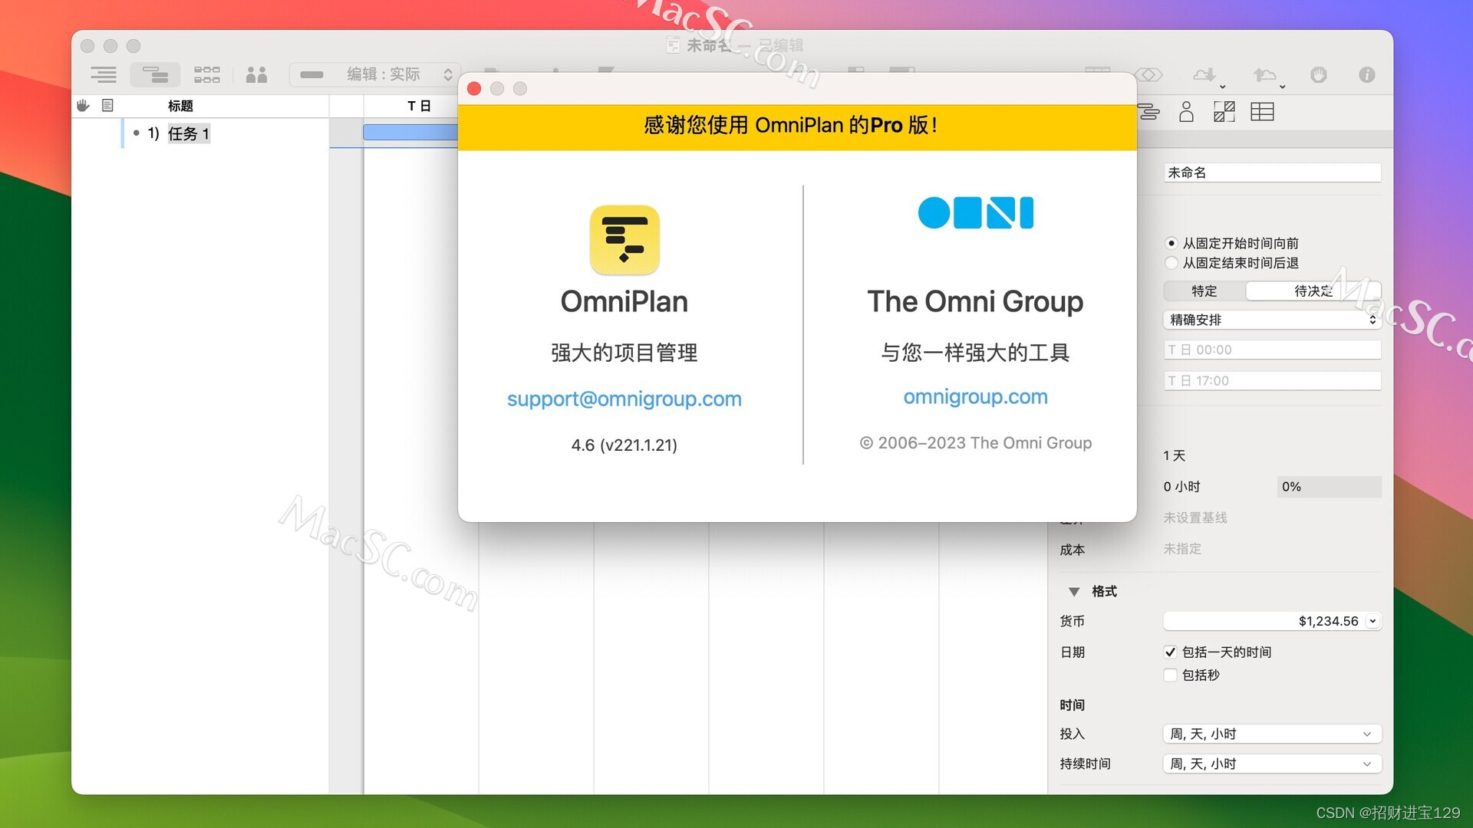Viewport: 1473px width, 828px height.
Task: Open the 持续时间 units dropdown
Action: click(x=1272, y=764)
